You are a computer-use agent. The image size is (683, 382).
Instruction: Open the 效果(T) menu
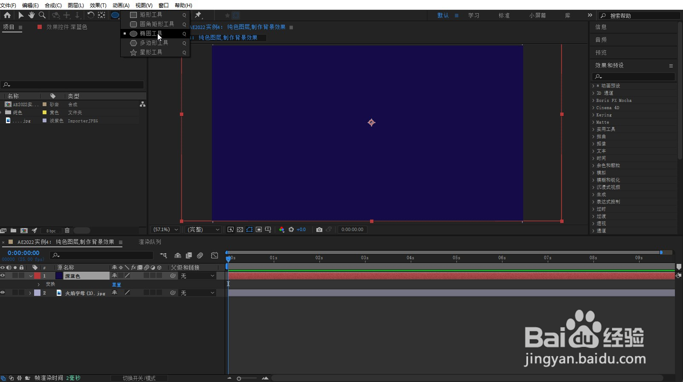point(98,5)
